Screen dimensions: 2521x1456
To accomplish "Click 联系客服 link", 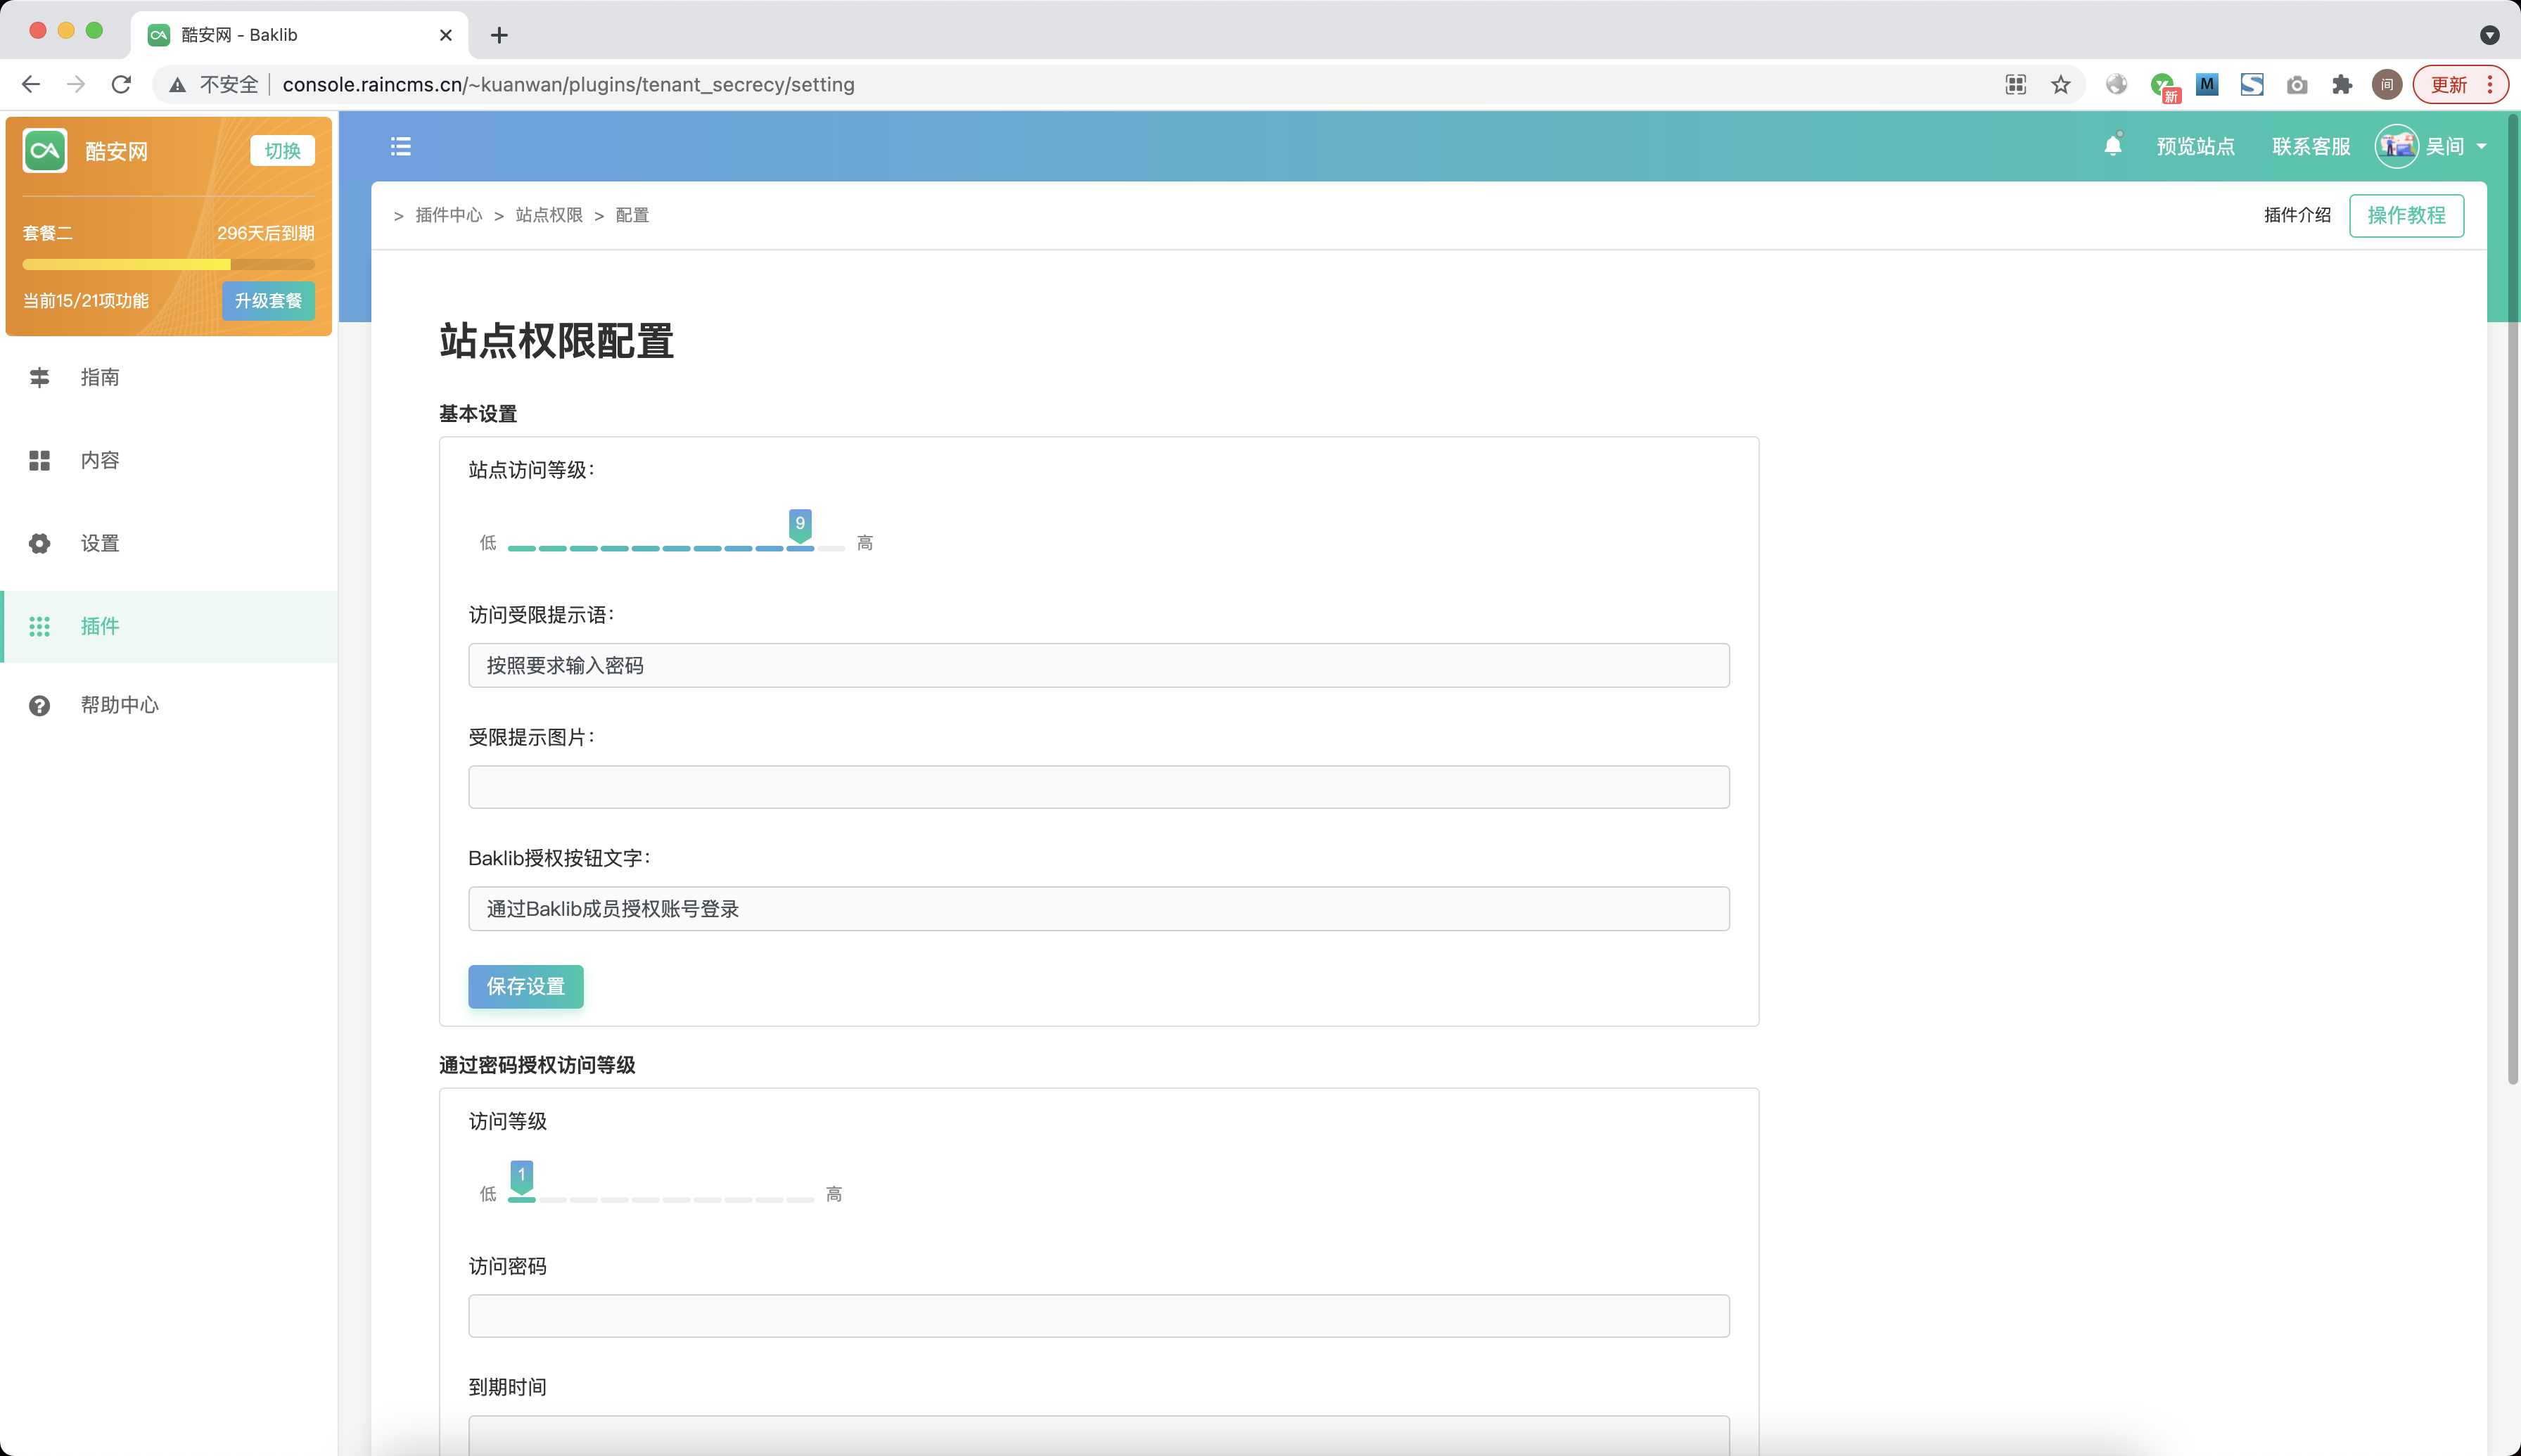I will pyautogui.click(x=2311, y=147).
